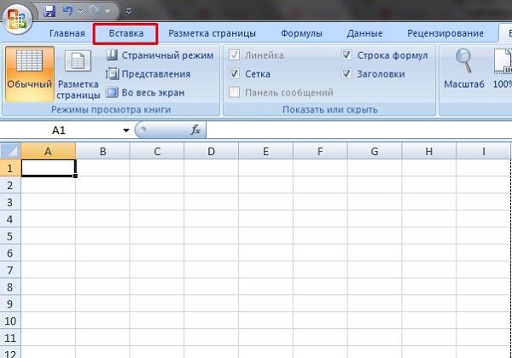
Task: Click the fx insert function icon
Action: tap(195, 130)
